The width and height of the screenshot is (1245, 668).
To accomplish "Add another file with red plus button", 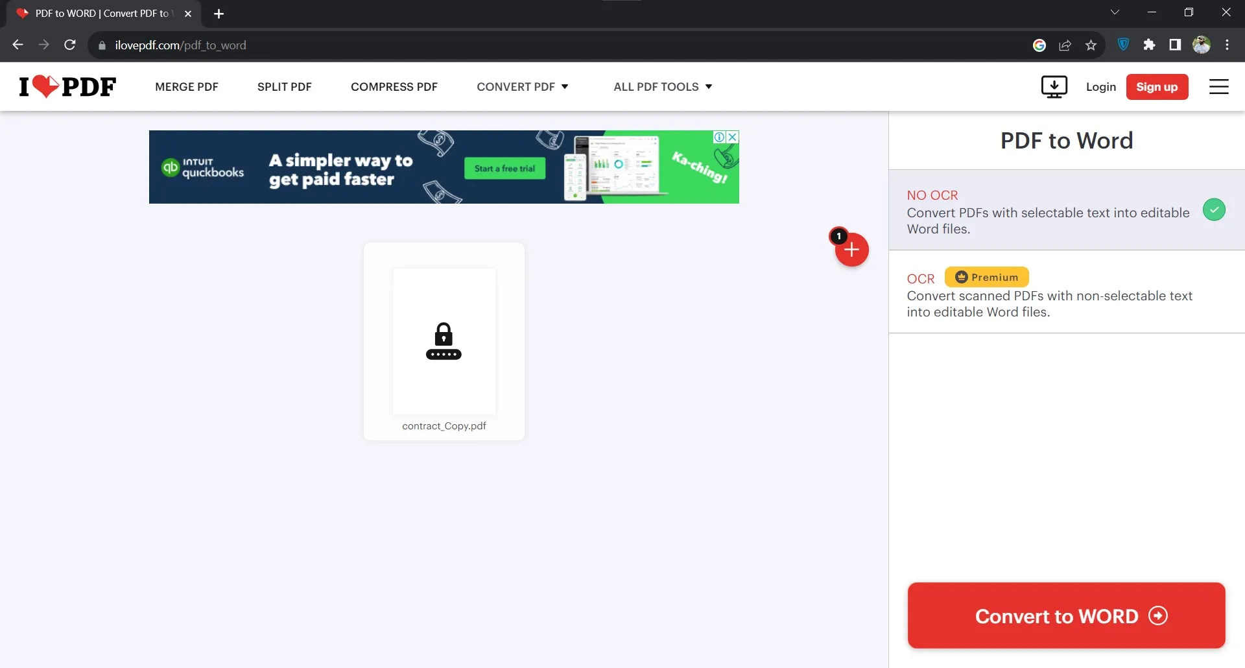I will coord(851,250).
